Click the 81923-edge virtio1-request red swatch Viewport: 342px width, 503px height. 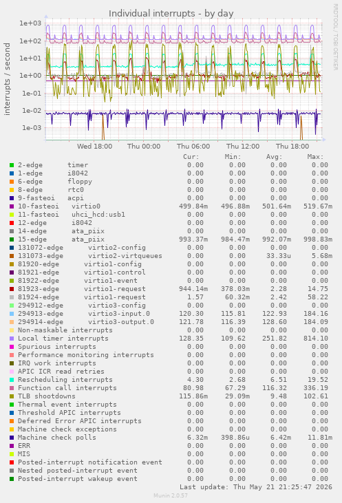12,289
